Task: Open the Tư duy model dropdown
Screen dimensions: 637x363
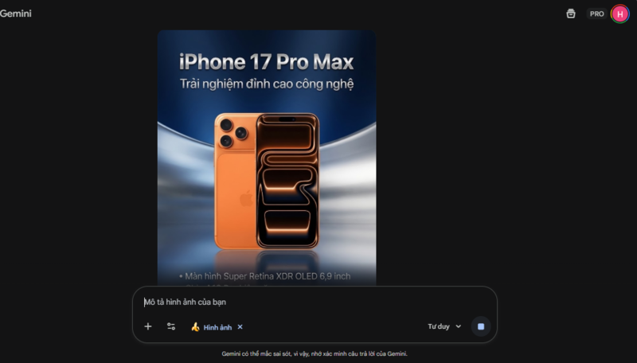Action: click(x=444, y=326)
